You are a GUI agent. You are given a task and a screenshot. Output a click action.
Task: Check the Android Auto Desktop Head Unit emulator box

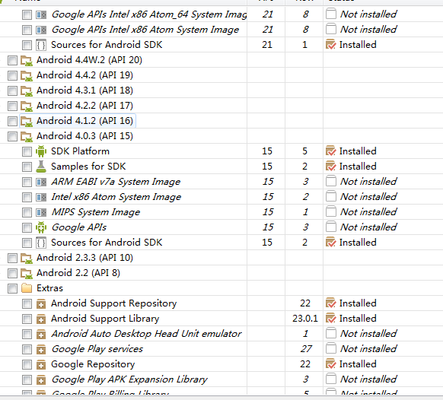click(x=27, y=335)
